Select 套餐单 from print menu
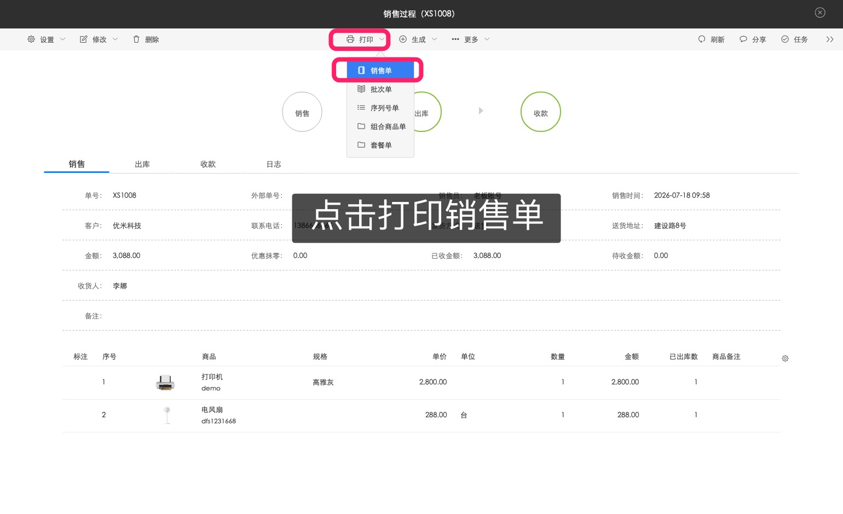Image resolution: width=843 pixels, height=514 pixels. click(380, 145)
